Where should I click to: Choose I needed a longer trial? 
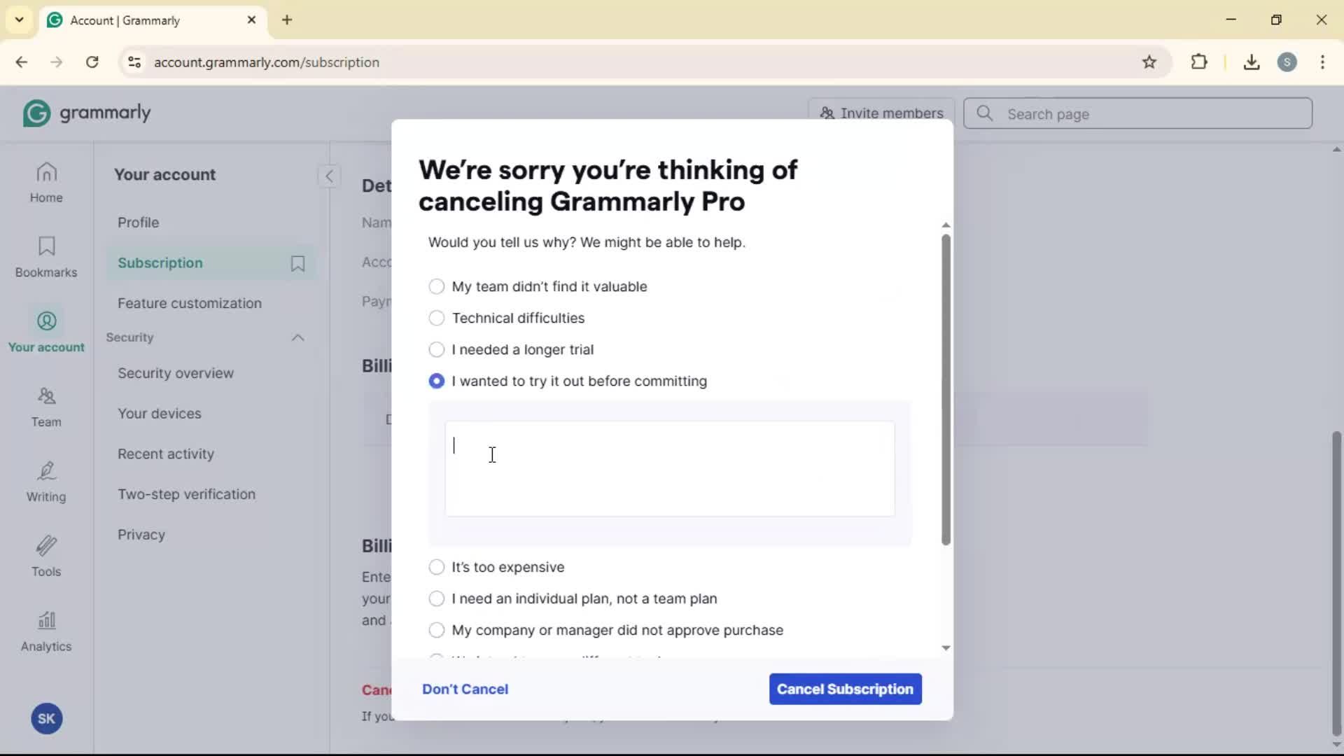tap(437, 349)
